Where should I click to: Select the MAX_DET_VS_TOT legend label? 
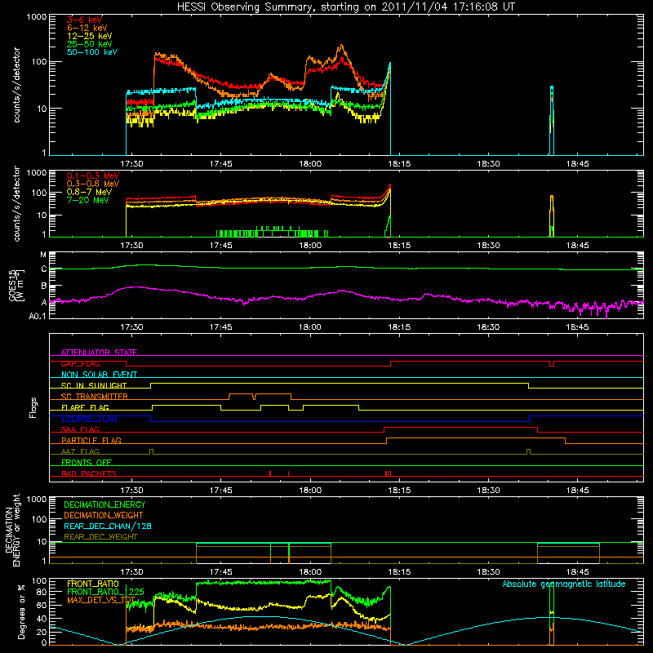101,600
